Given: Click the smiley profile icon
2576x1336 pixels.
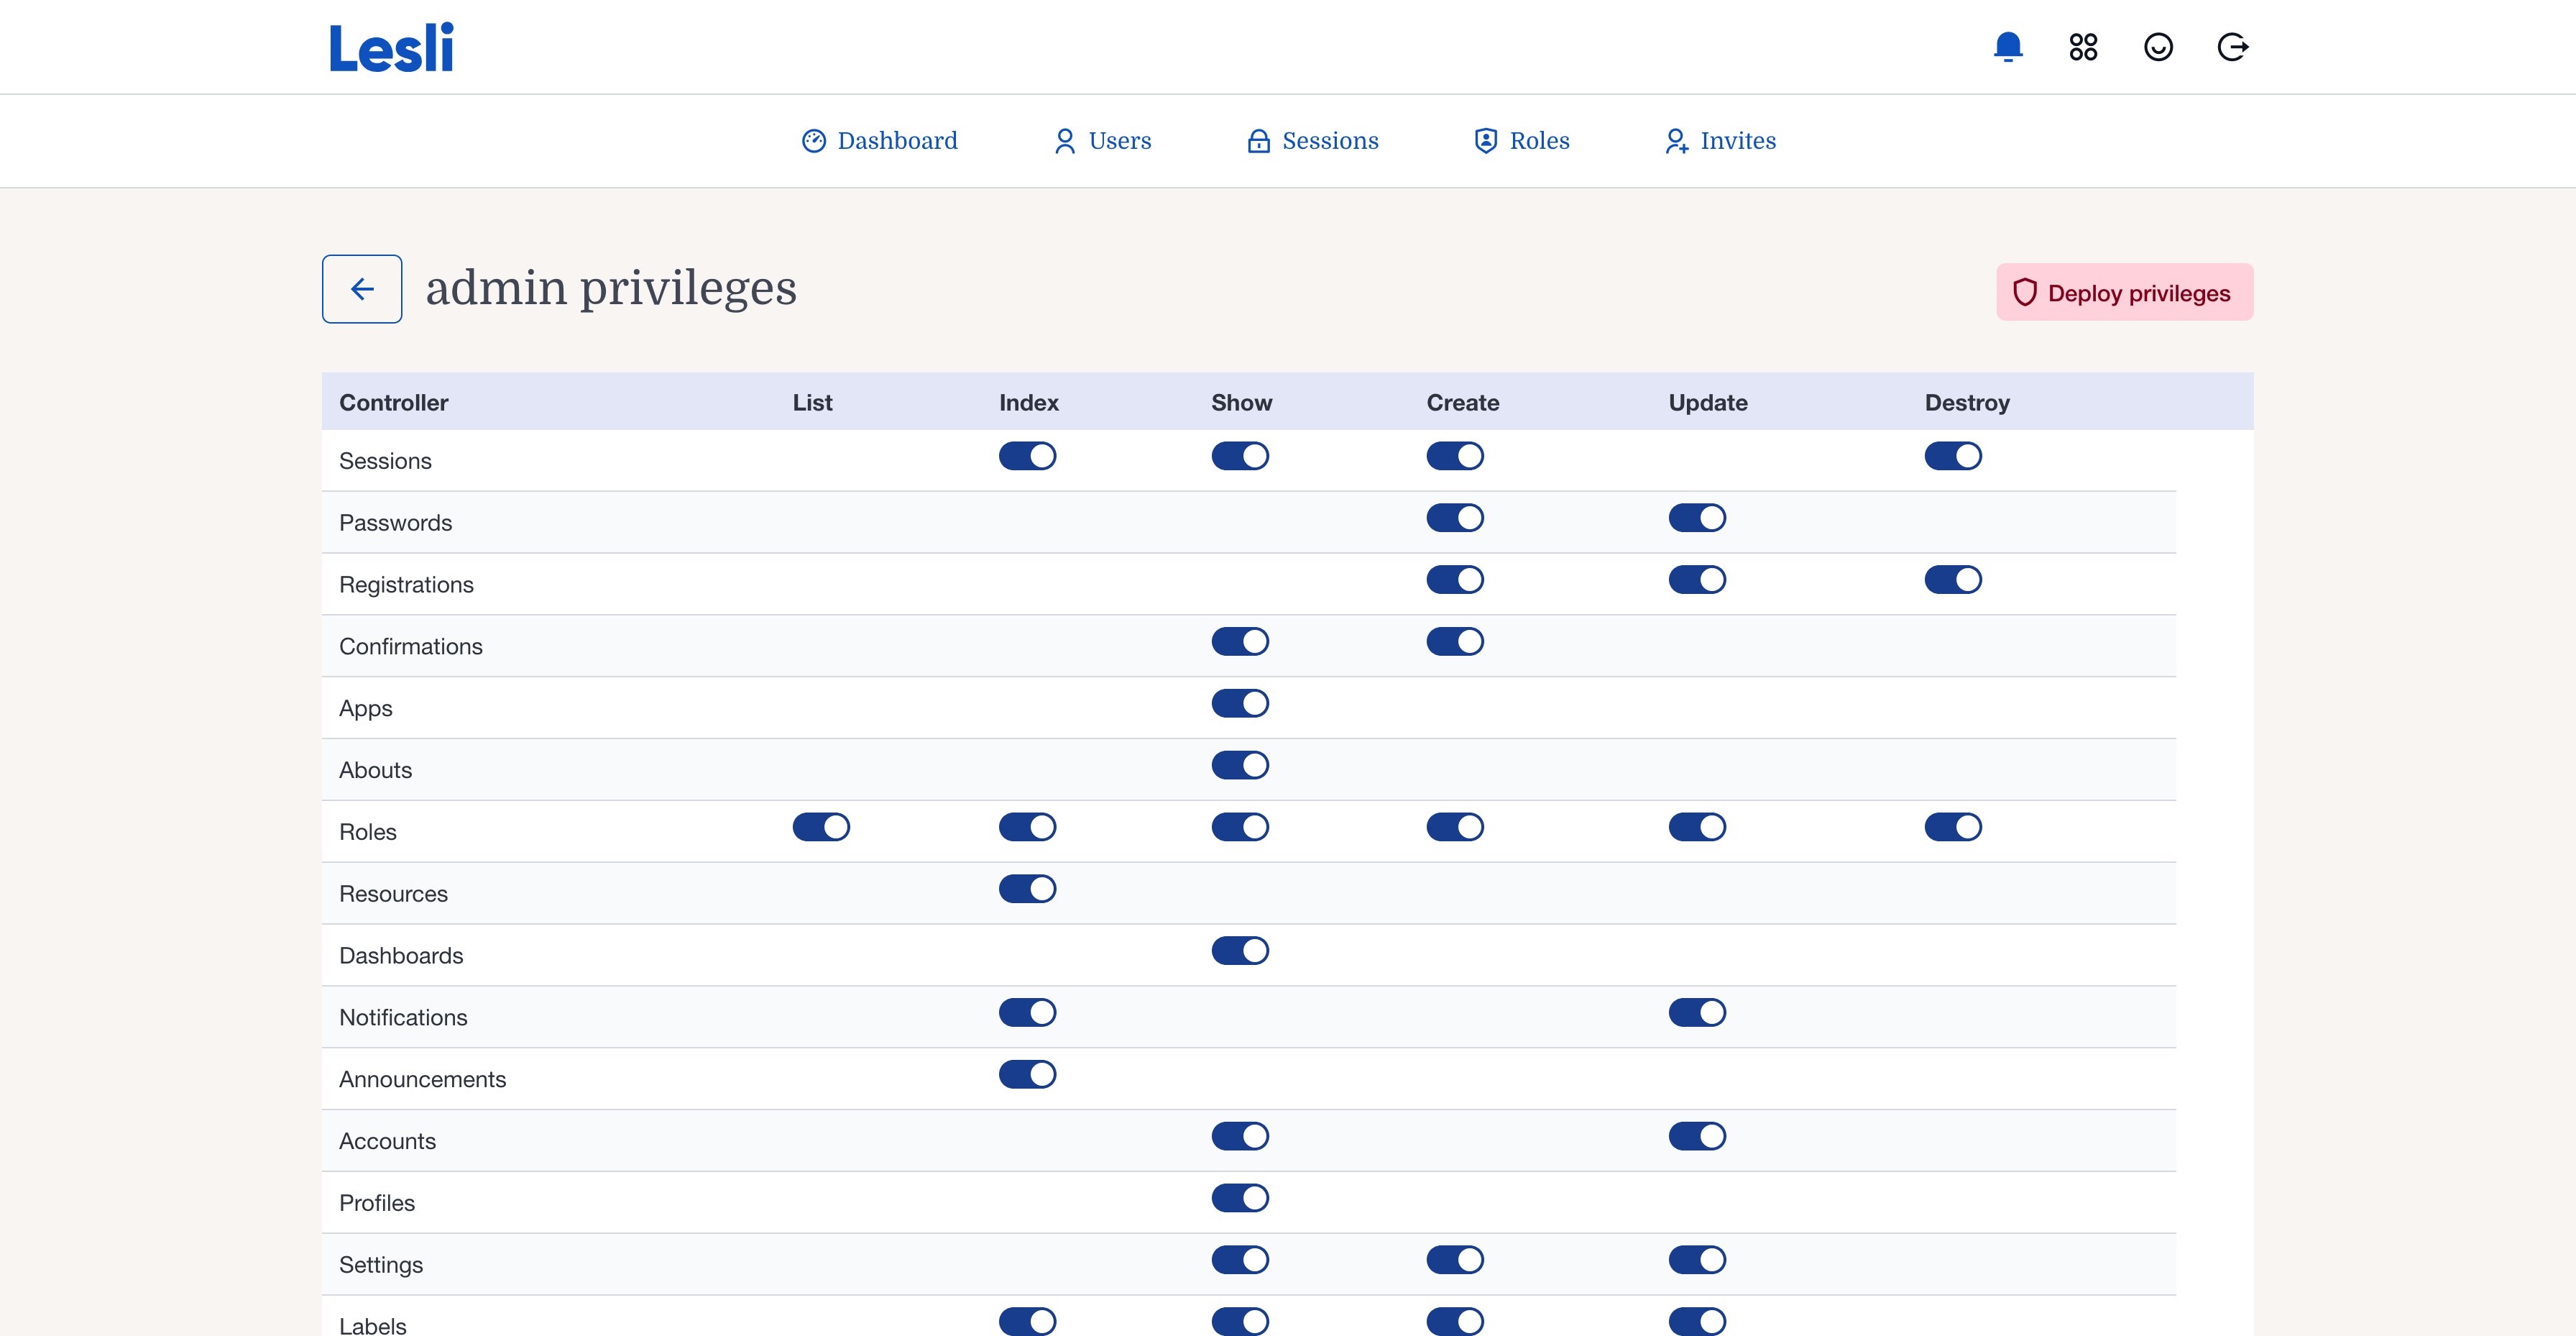Looking at the screenshot, I should coord(2158,47).
